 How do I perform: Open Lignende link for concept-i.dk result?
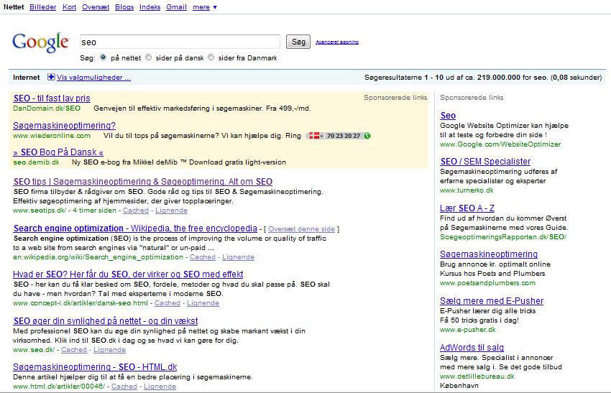(x=203, y=303)
